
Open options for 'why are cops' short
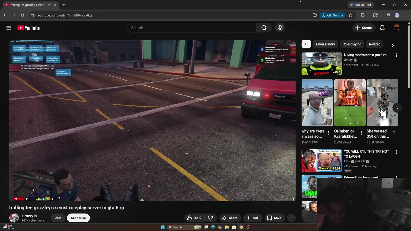(328, 133)
